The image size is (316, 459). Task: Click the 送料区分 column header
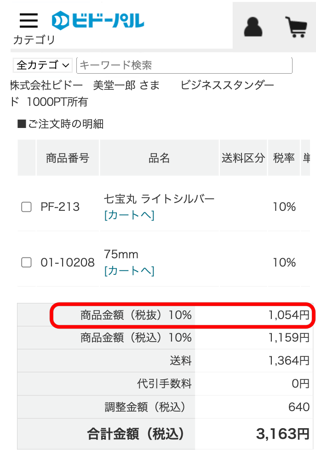pos(243,158)
